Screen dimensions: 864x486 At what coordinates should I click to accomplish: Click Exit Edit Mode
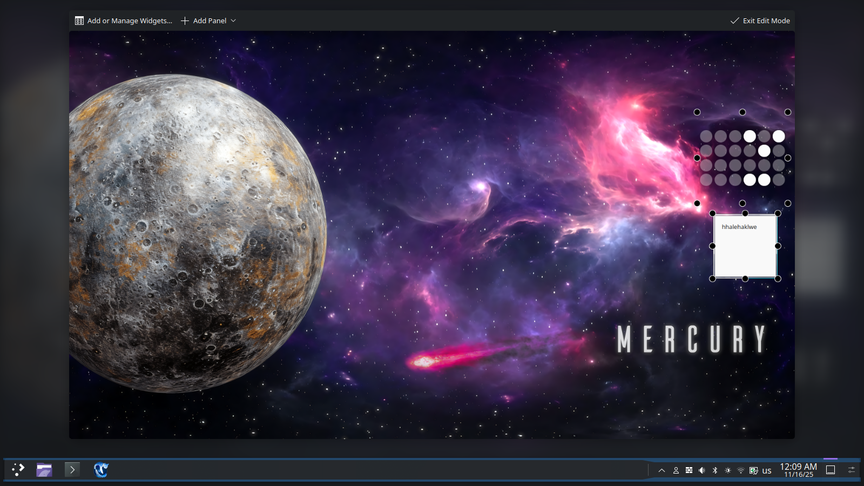coord(760,21)
